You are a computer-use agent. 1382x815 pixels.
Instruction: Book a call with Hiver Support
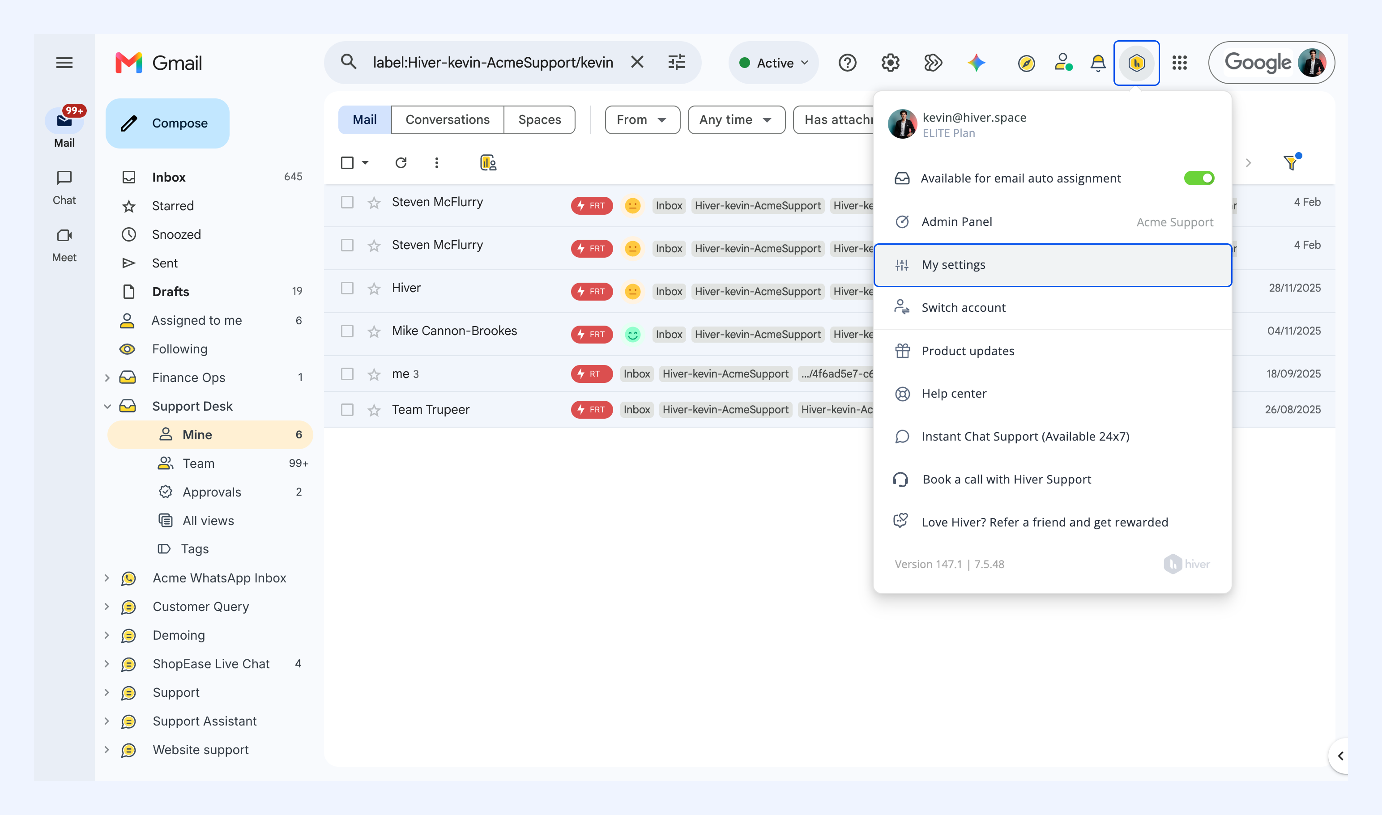[1052, 480]
